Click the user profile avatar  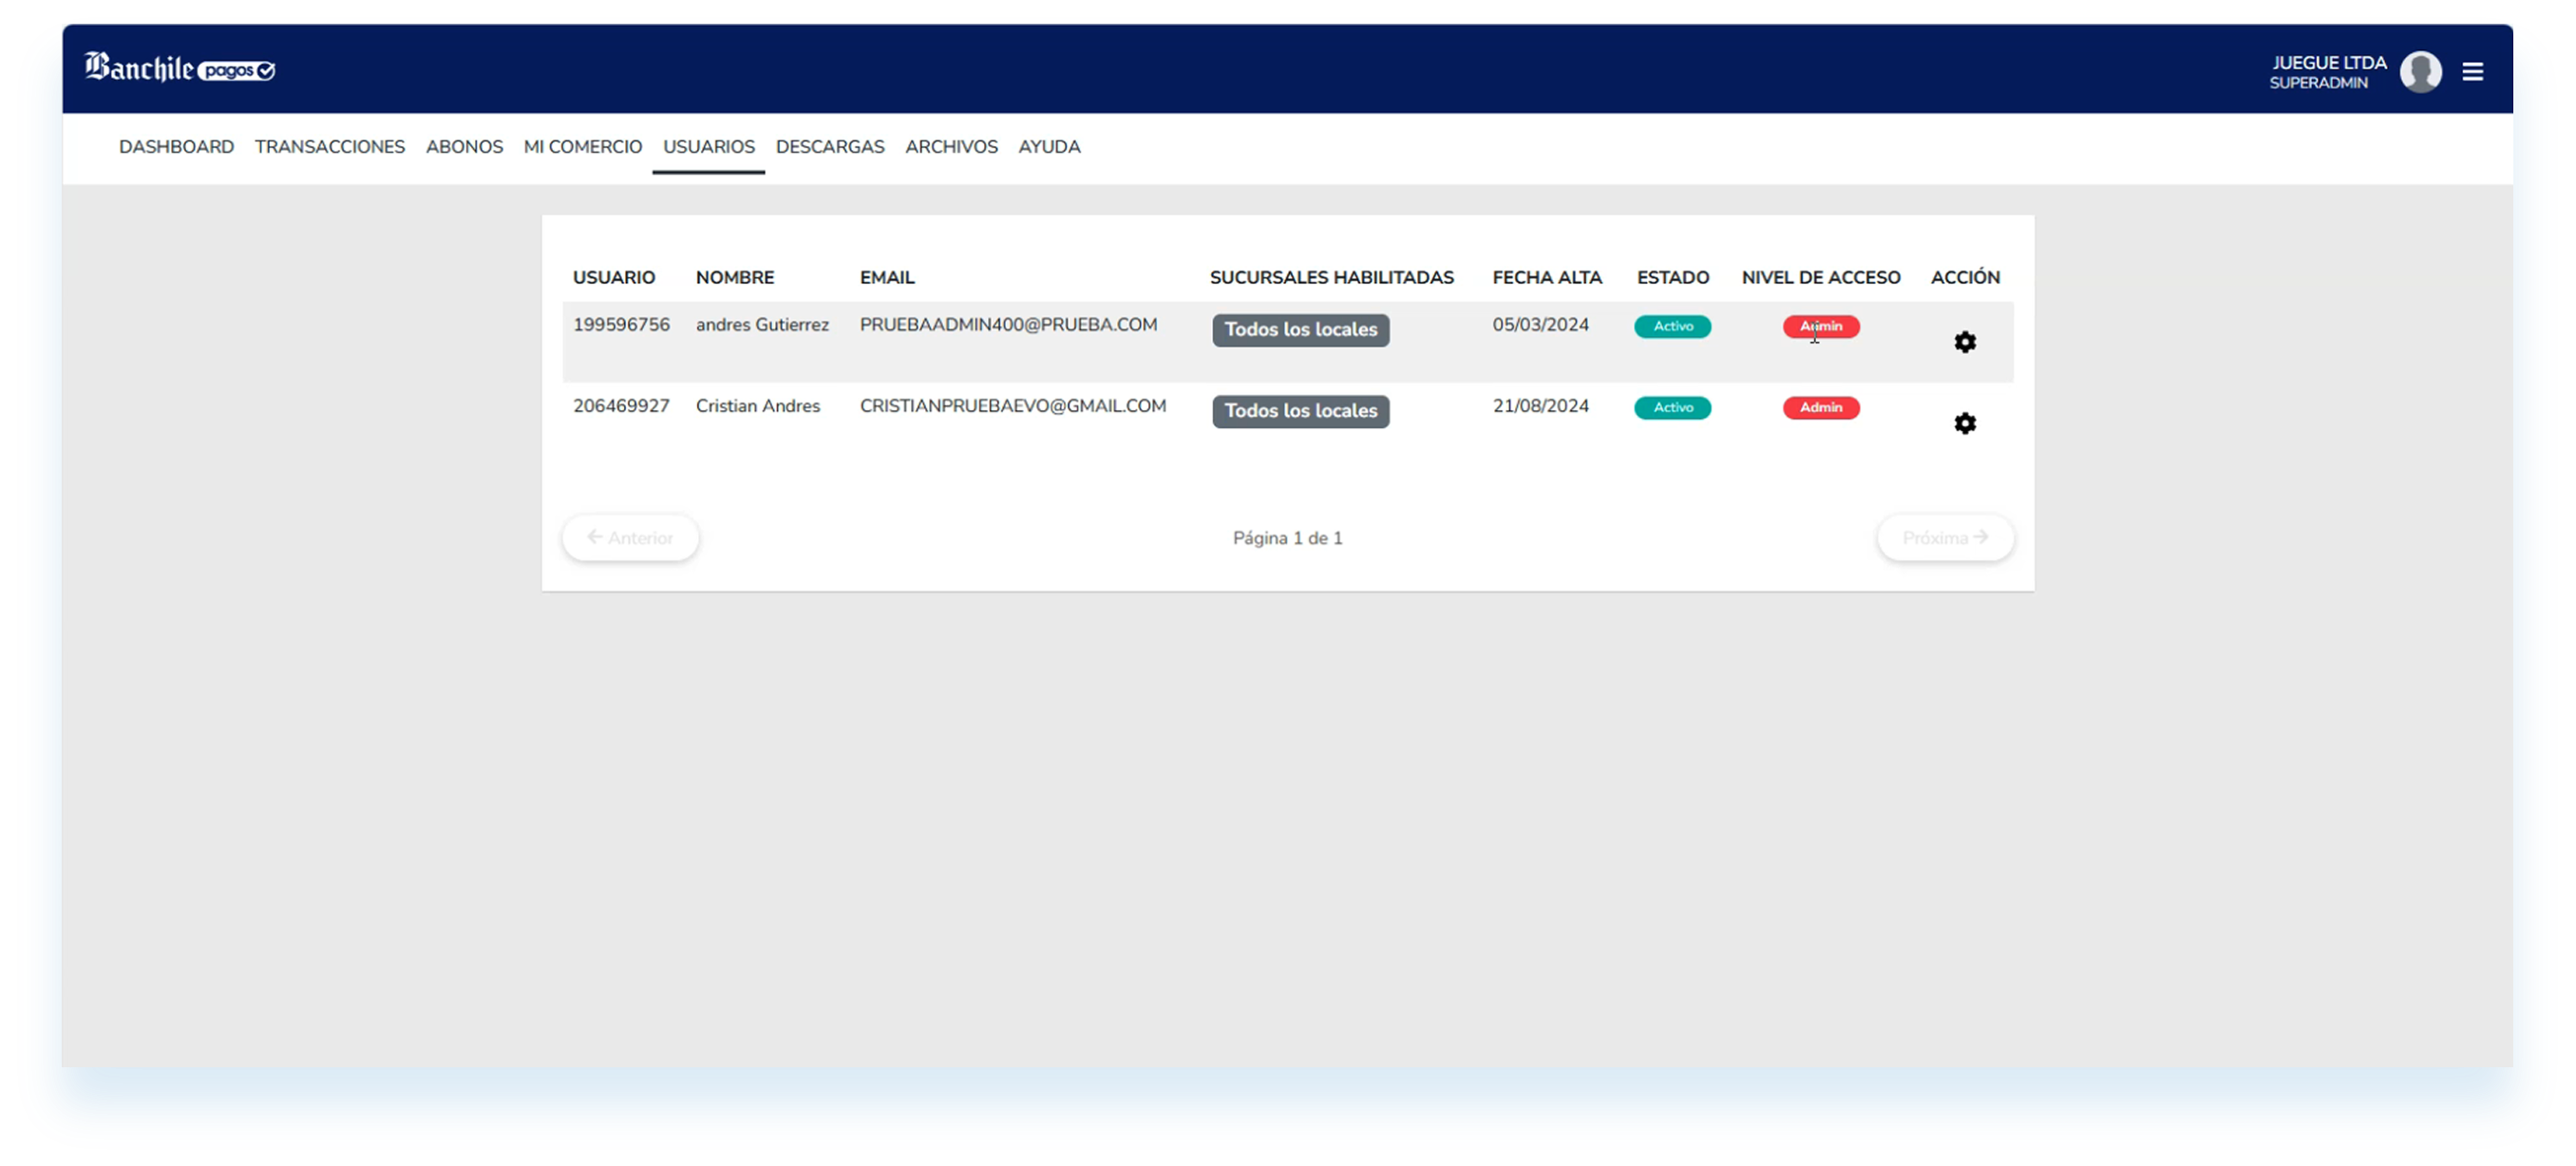coord(2420,71)
